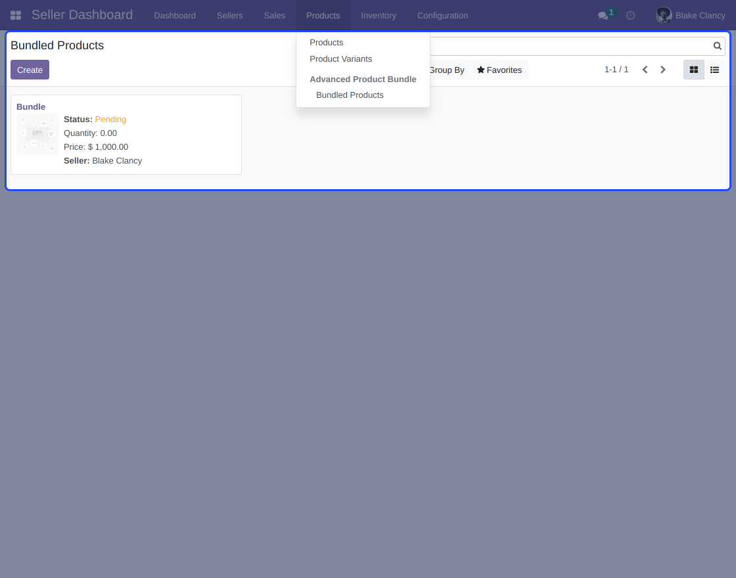Click the Pending status text
This screenshot has height=578, width=736.
(x=110, y=120)
